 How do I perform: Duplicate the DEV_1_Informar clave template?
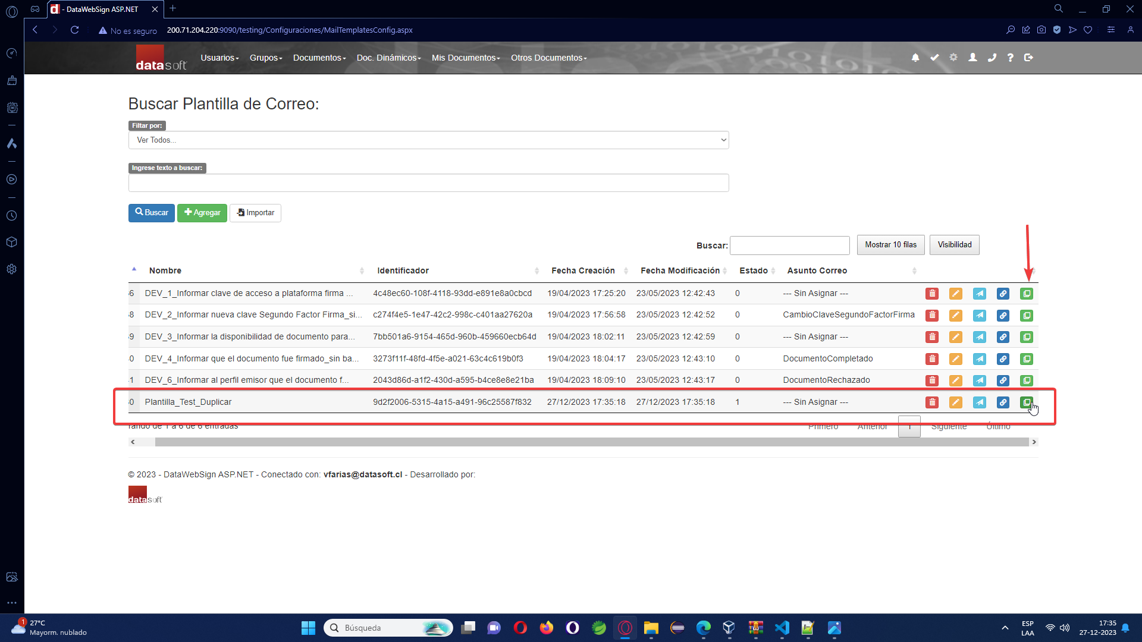tap(1027, 294)
